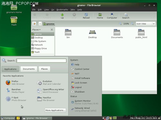
Task: Launch Firefox Web Browser
Action: (15, 82)
